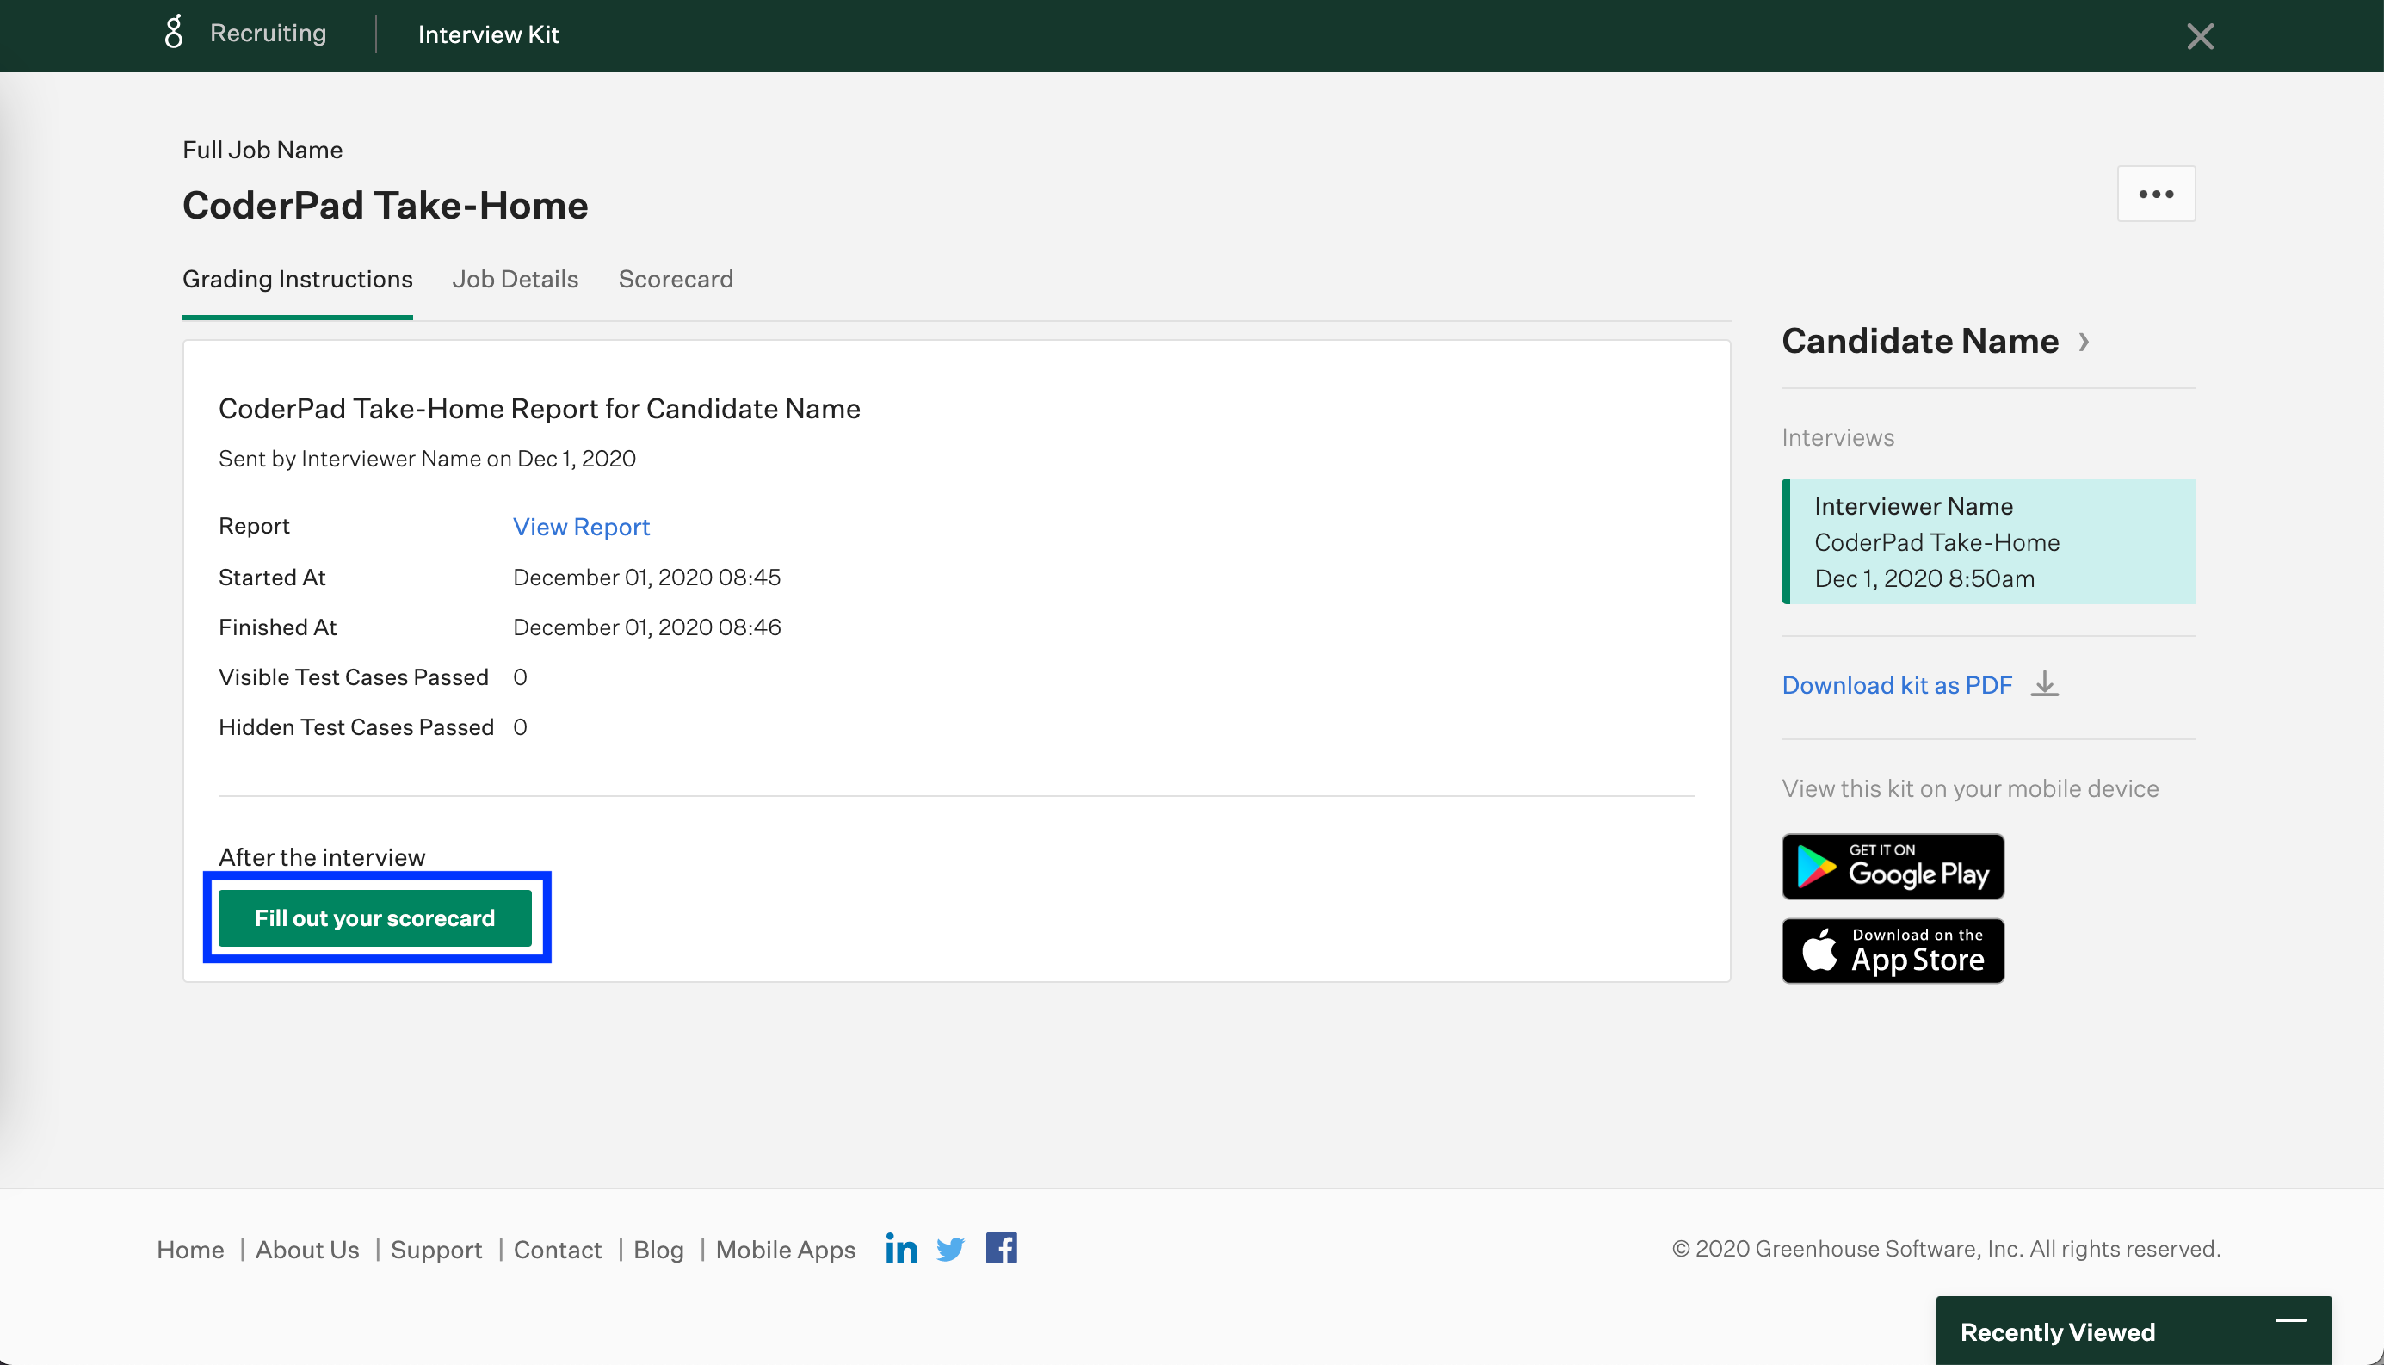Select the Grading Instructions tab
Image resolution: width=2384 pixels, height=1365 pixels.
(x=297, y=280)
